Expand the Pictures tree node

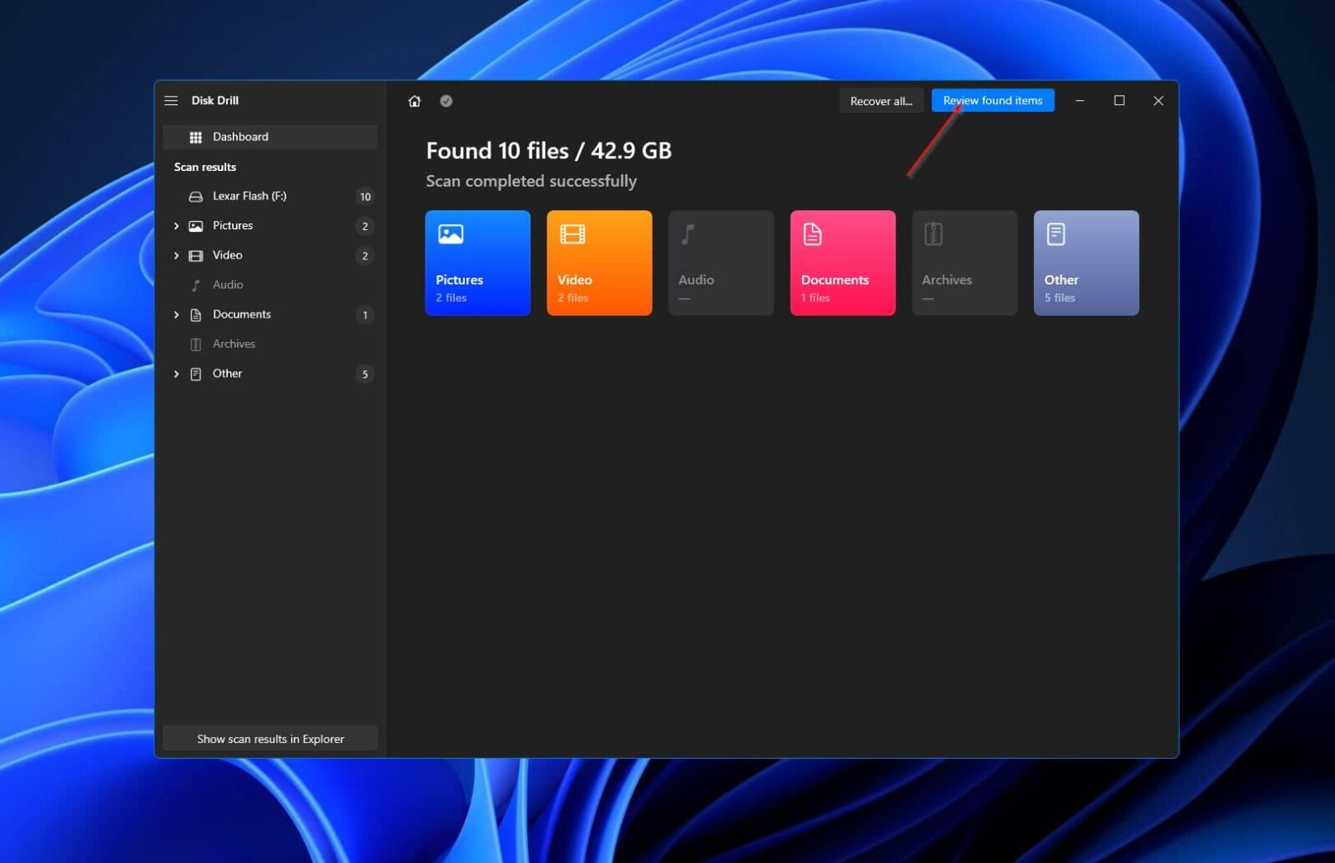tap(176, 226)
